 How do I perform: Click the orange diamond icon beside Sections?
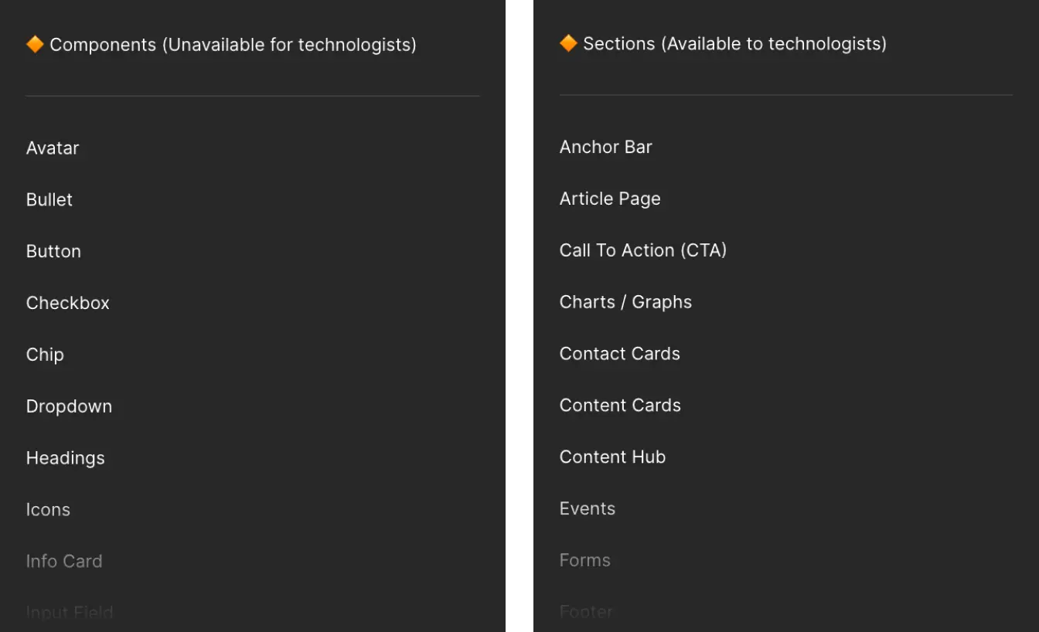coord(568,43)
